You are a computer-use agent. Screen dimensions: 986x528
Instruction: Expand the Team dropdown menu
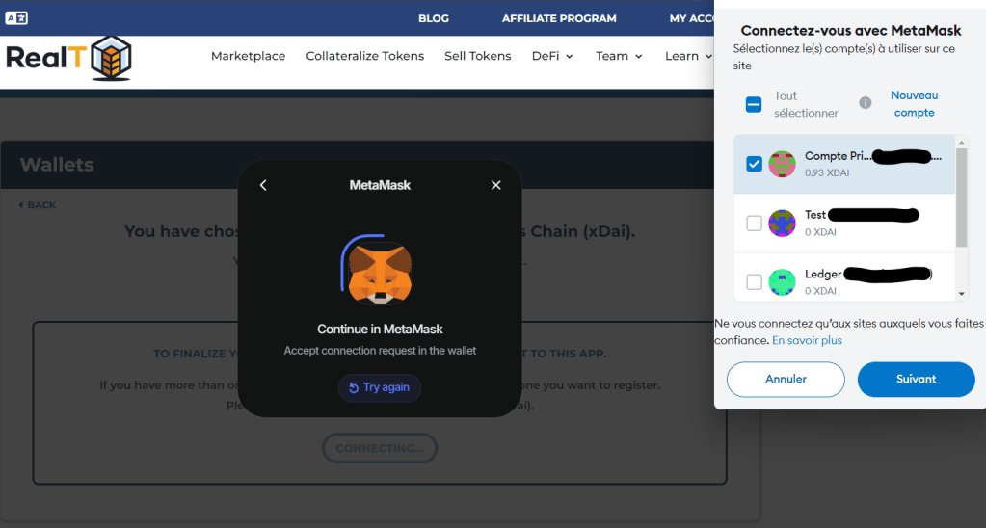pos(619,56)
